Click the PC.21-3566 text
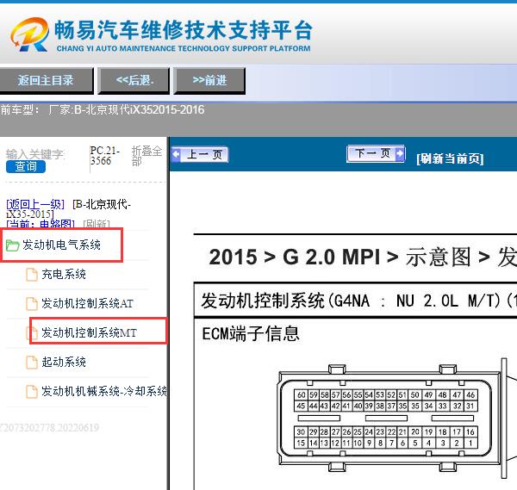Image resolution: width=517 pixels, height=490 pixels. click(105, 156)
